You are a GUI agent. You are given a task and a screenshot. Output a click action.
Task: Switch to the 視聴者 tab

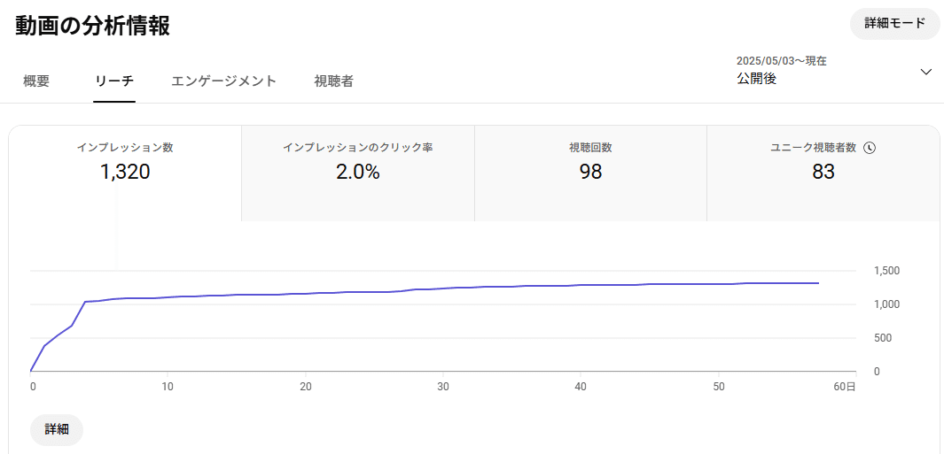[333, 81]
